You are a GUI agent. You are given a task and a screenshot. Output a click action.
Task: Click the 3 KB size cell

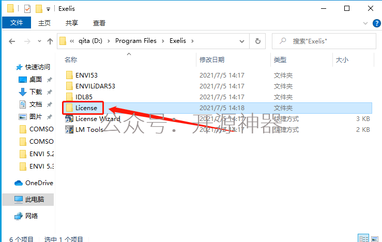coord(363,119)
